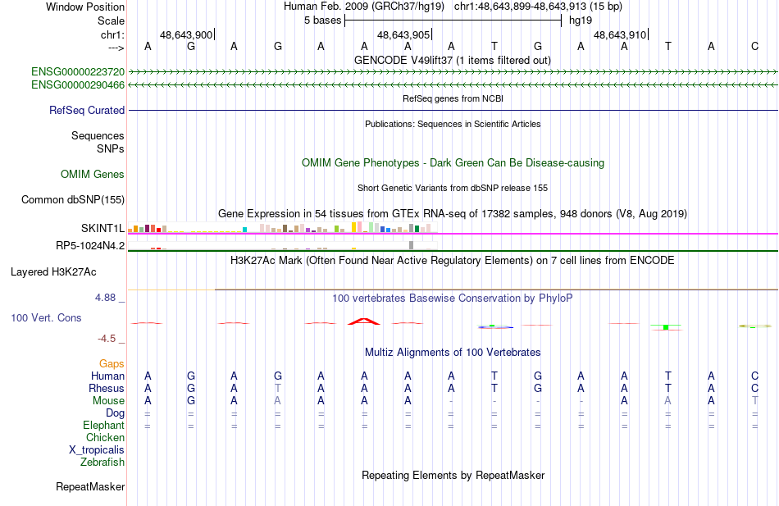The height and width of the screenshot is (506, 779).
Task: Click Short Genetic Variants from dbSNP title
Action: pos(453,188)
